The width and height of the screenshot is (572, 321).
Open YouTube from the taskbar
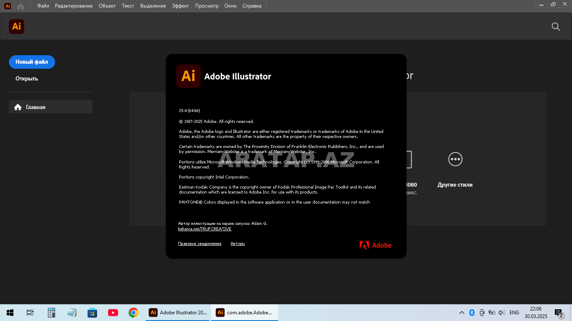point(113,312)
